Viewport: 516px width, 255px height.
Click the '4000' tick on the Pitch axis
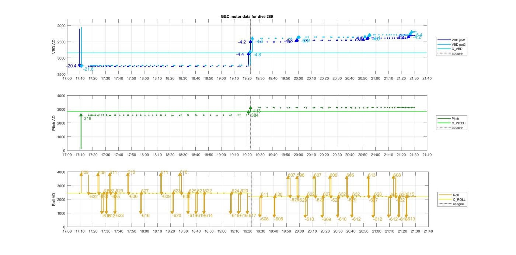coord(61,96)
